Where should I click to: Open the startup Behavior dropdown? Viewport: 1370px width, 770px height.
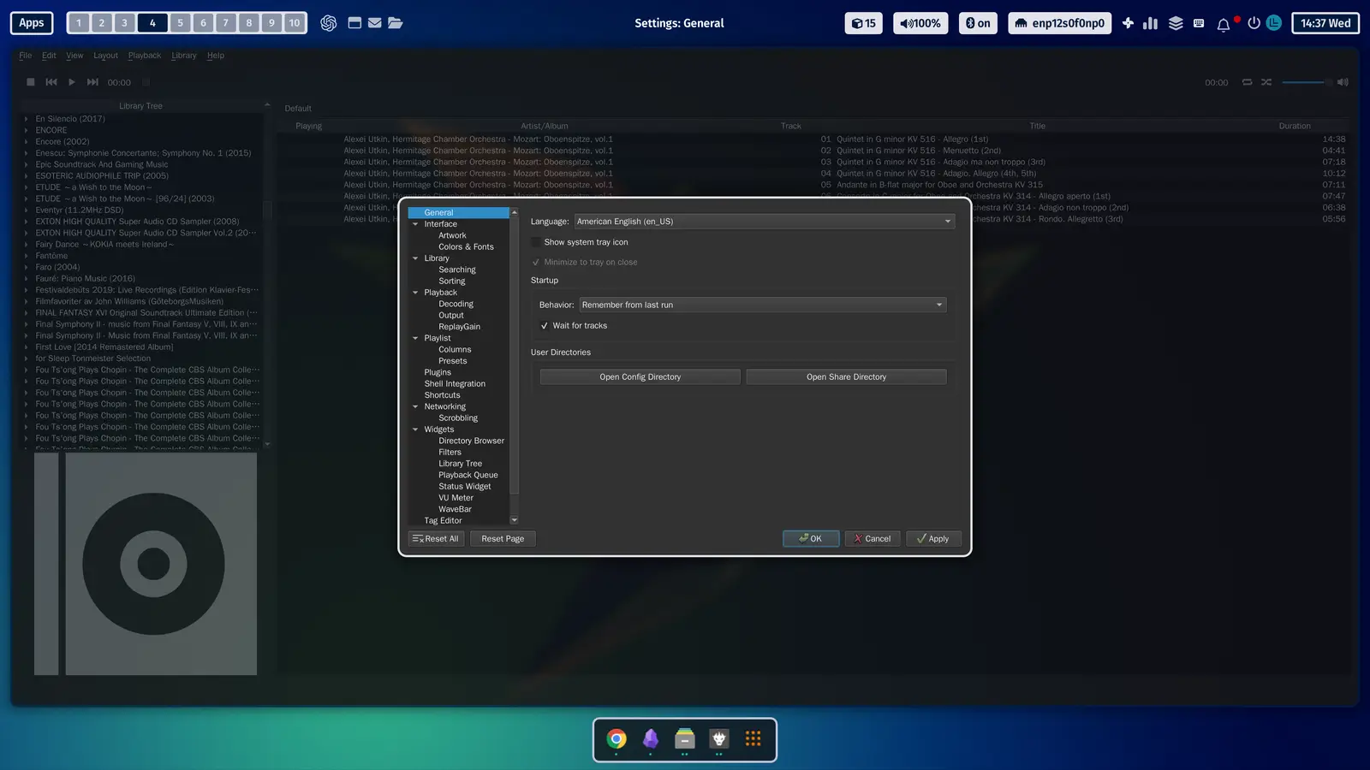point(763,305)
